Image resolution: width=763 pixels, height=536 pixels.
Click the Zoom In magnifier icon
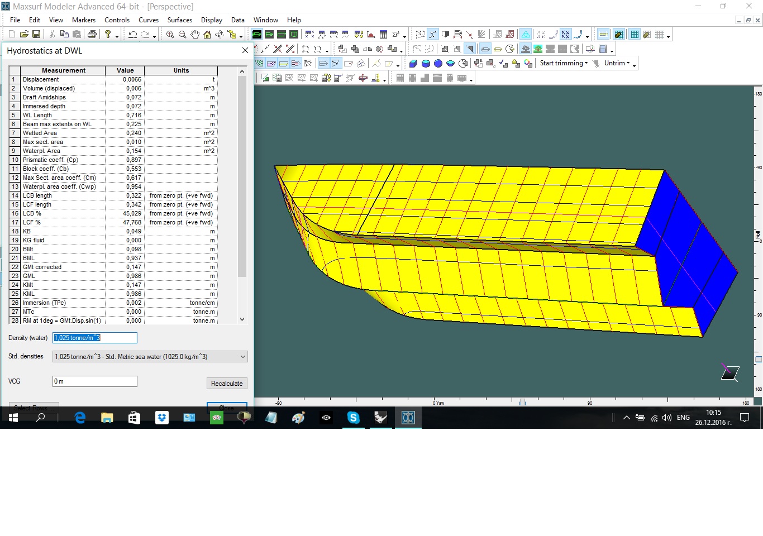[170, 35]
